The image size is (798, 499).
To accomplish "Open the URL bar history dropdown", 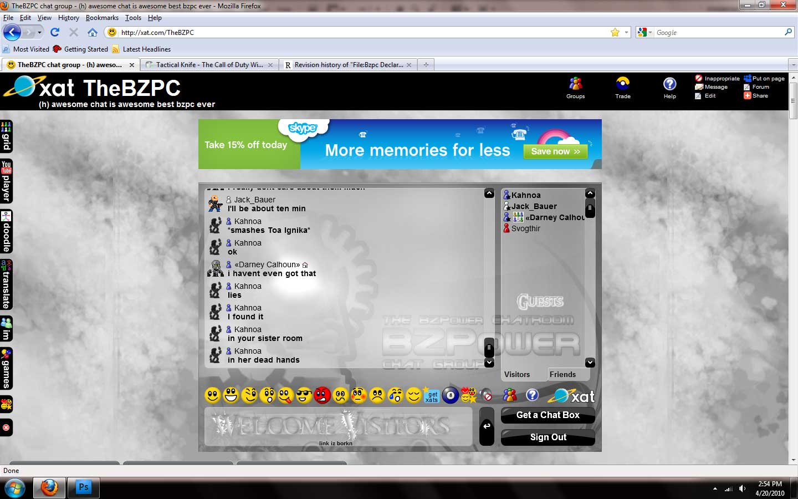I will point(627,32).
